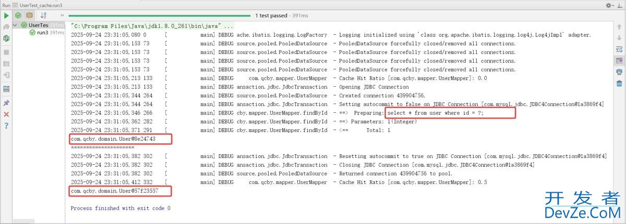Click the Scroll to end icon
Viewport: 626px width, 224px height.
click(619, 60)
